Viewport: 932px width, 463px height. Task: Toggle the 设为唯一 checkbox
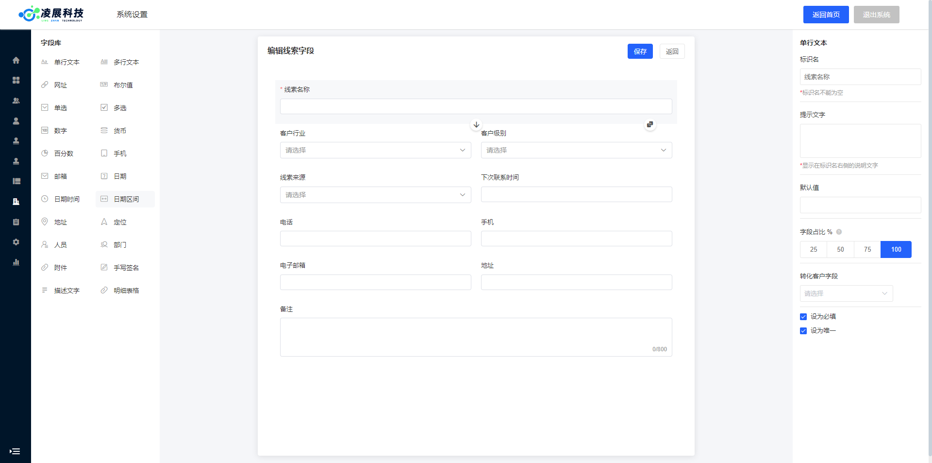click(x=803, y=331)
